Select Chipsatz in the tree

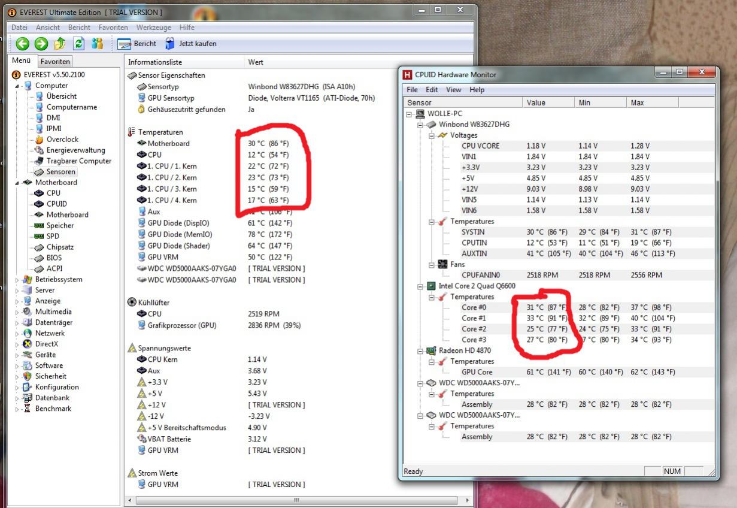[x=60, y=247]
